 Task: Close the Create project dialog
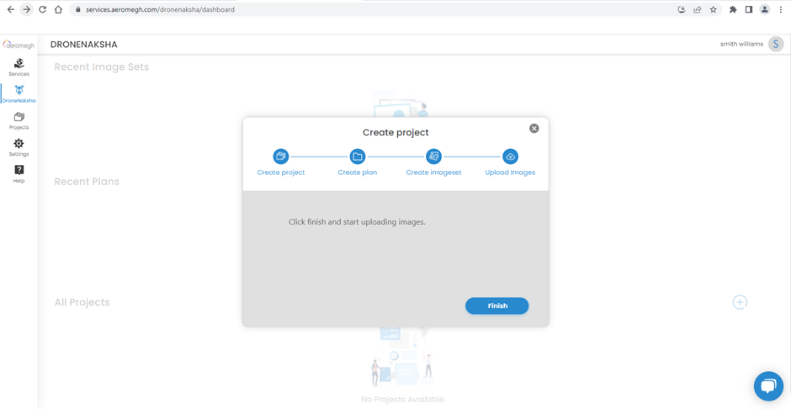click(x=534, y=129)
